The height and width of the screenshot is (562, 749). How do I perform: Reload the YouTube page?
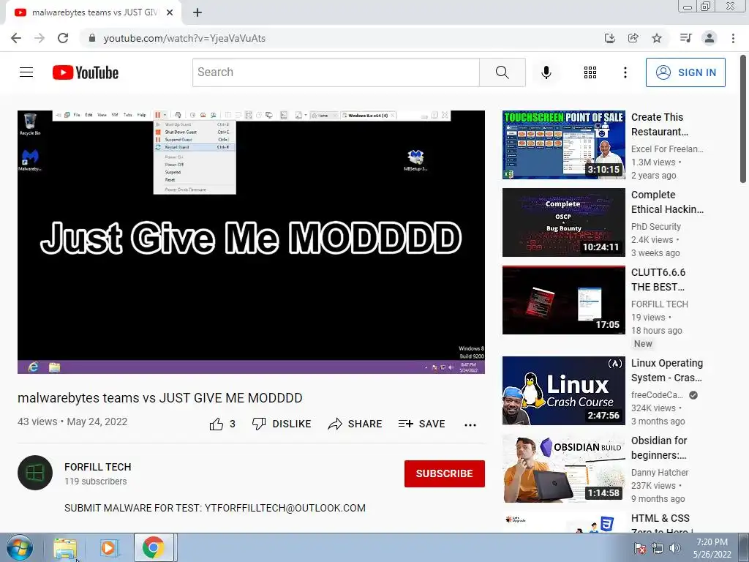point(63,38)
